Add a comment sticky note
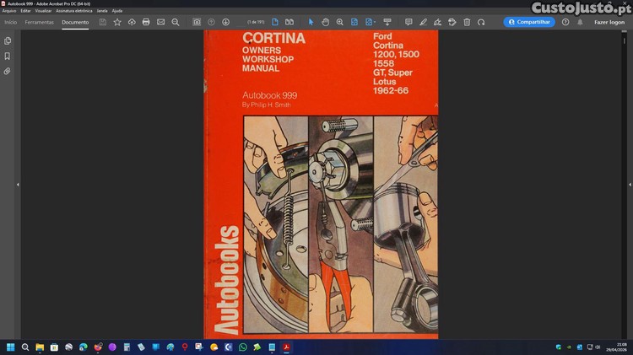Screen dimensions: 633x355 pyautogui.click(x=408, y=22)
